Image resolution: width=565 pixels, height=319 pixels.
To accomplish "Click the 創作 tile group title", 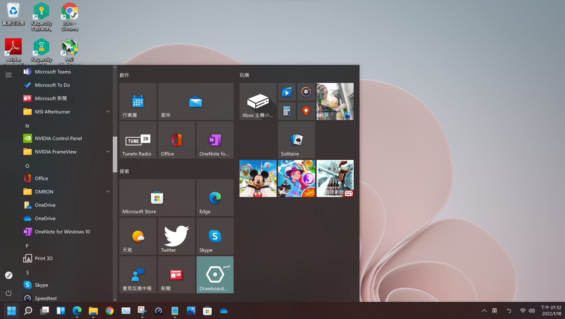I will click(124, 75).
